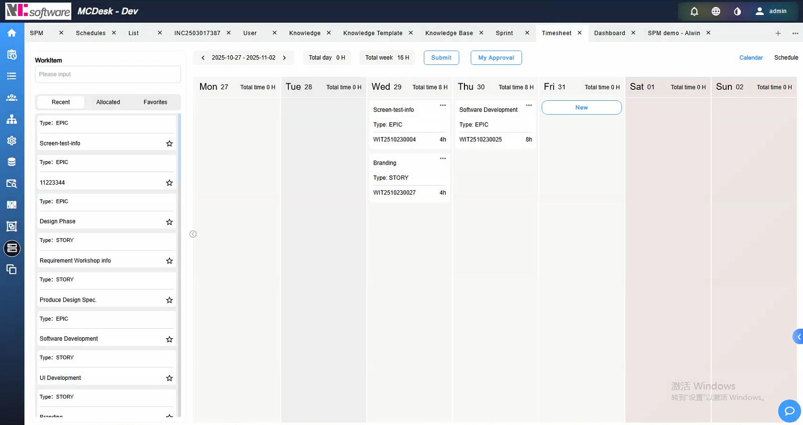The image size is (803, 425).
Task: Switch to the Allocated tab
Action: tap(108, 102)
